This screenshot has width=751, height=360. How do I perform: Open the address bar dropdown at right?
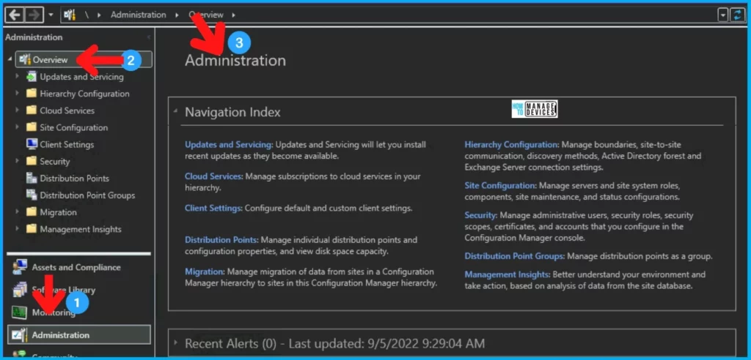723,15
